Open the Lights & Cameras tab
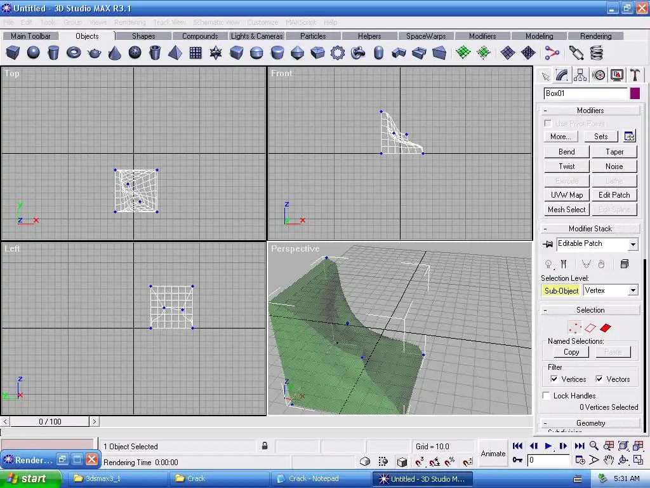The image size is (650, 488). click(x=256, y=36)
